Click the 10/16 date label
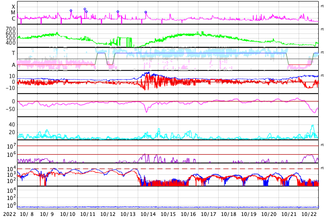327x218 pixels. 188,214
